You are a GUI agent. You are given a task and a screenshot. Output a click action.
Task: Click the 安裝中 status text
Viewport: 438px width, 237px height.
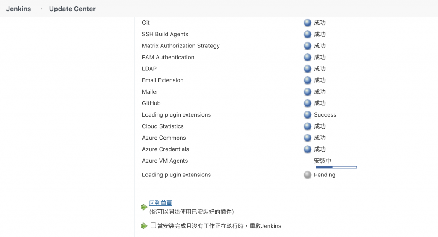(323, 161)
